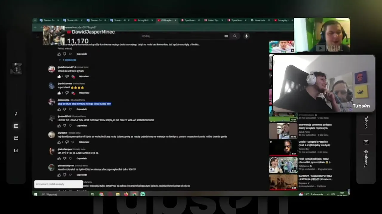Show hidden system tray icons chevron

coord(328,194)
